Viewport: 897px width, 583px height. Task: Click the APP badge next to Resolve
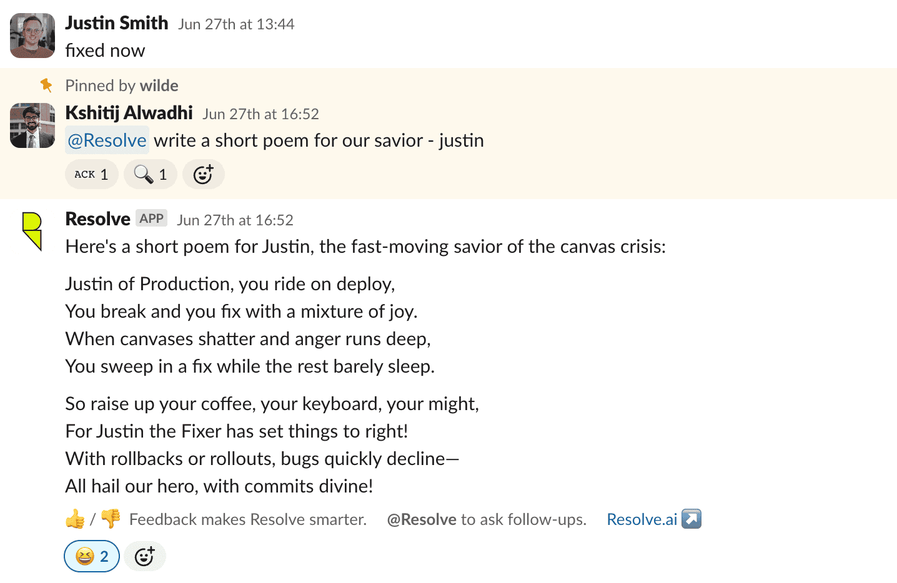tap(151, 218)
